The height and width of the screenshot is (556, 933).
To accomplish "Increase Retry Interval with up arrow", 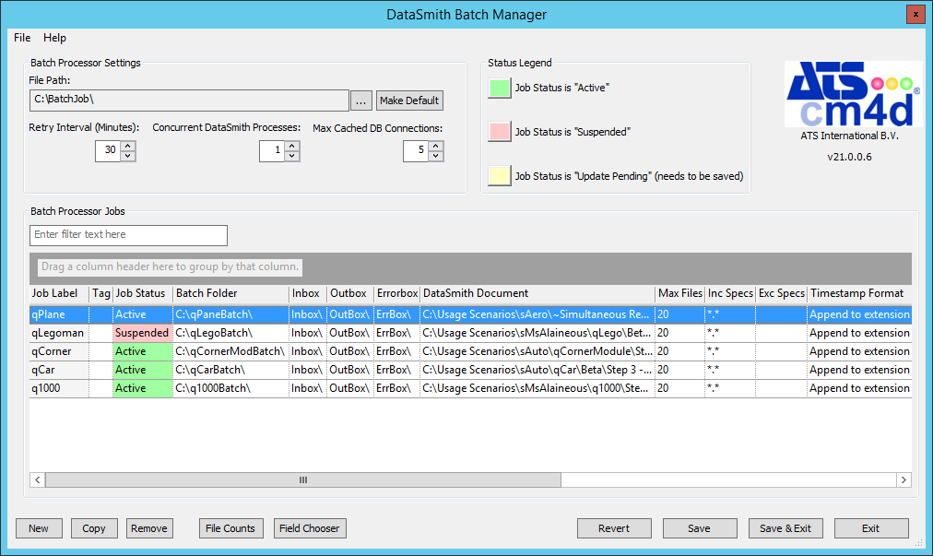I will [127, 146].
